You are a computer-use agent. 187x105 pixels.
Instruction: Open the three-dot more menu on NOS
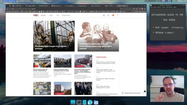[118, 15]
